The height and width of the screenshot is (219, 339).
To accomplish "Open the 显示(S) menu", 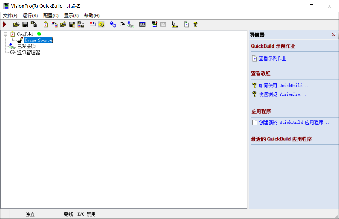I will click(x=71, y=16).
